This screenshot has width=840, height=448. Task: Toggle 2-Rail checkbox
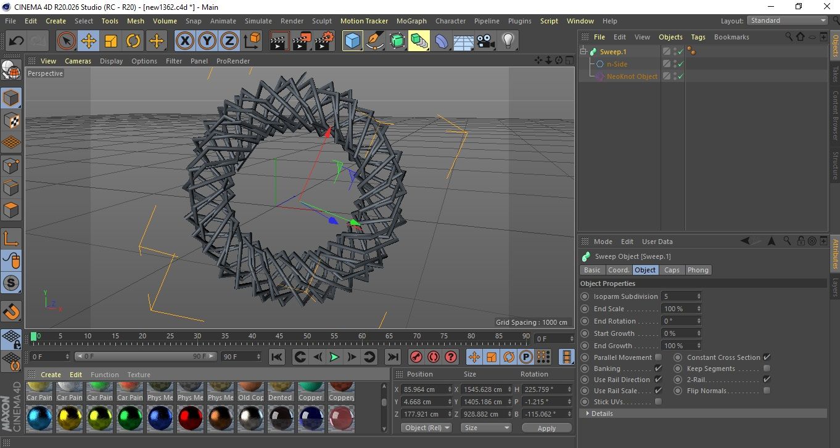point(767,380)
